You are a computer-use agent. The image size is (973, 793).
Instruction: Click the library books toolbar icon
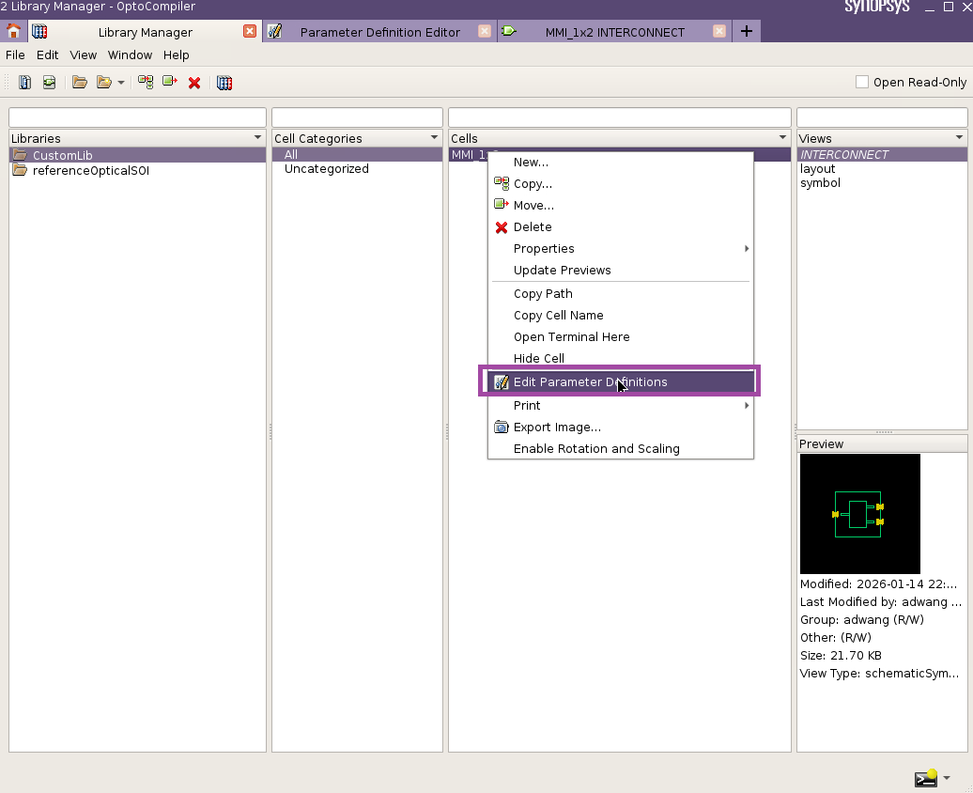(x=224, y=83)
